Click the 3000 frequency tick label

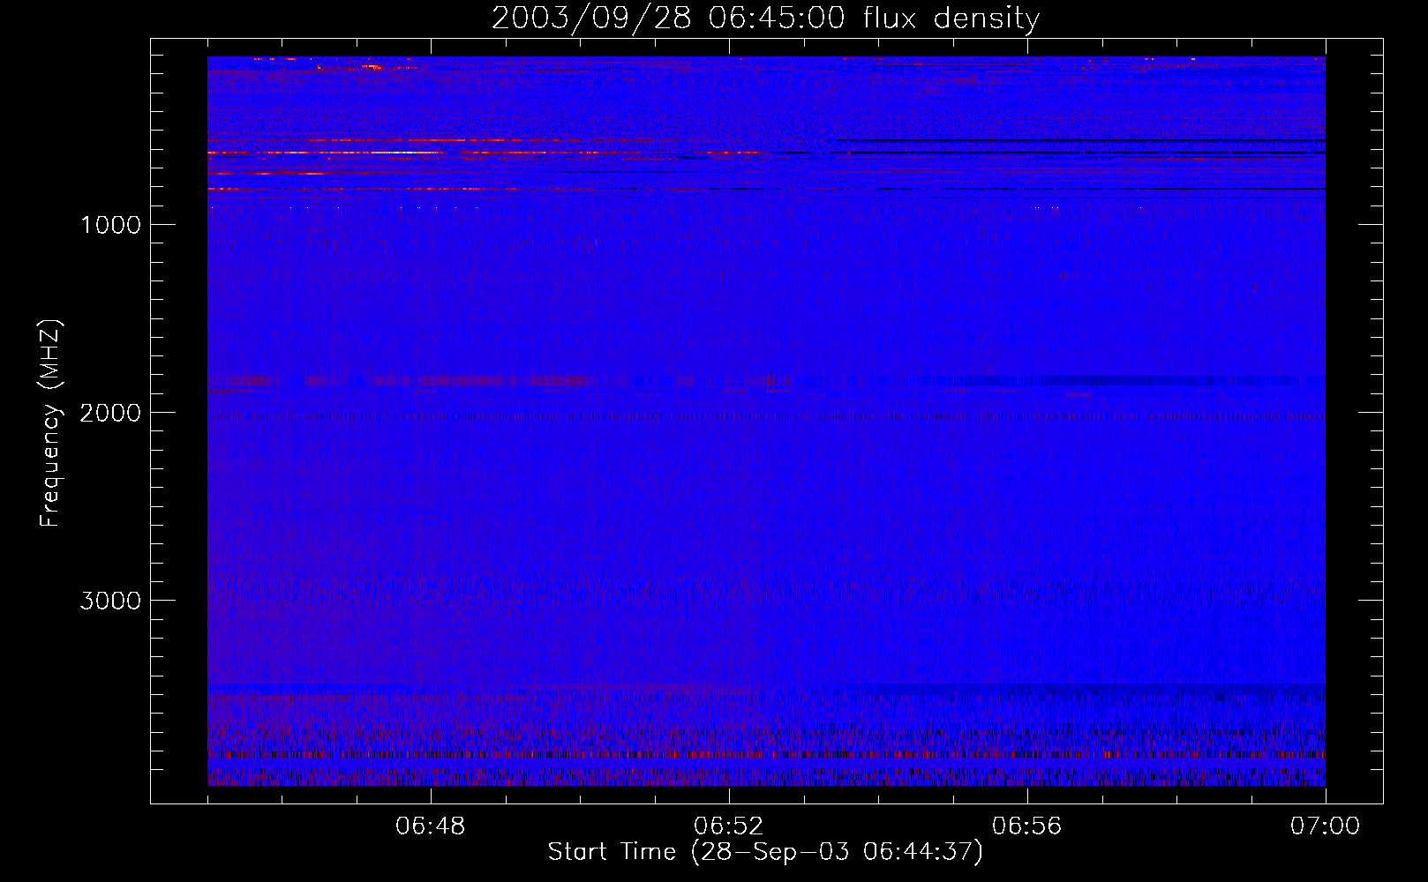[110, 601]
